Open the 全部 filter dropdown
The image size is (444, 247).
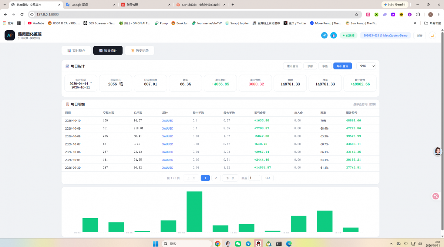[366, 66]
